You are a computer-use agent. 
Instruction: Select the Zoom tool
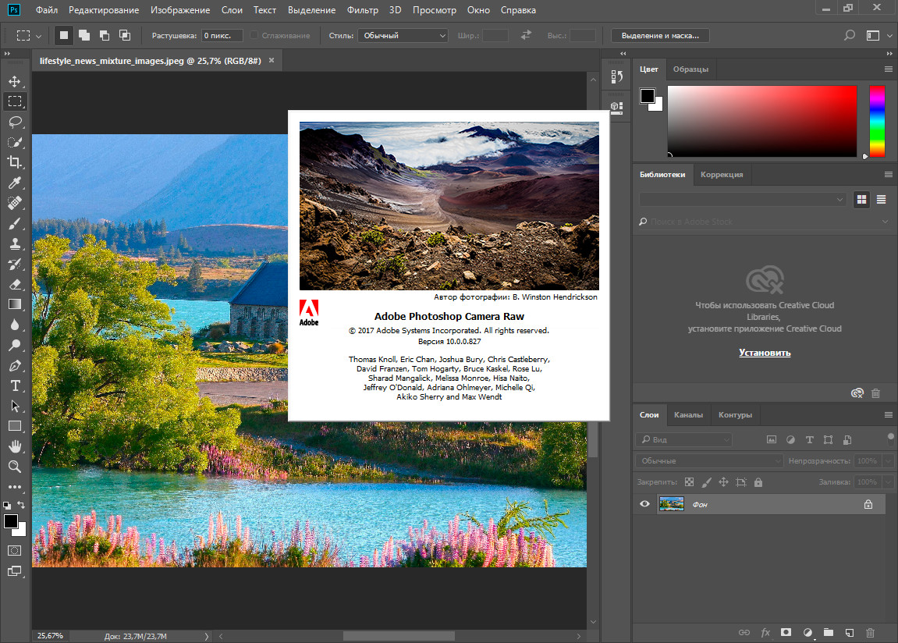pyautogui.click(x=15, y=467)
